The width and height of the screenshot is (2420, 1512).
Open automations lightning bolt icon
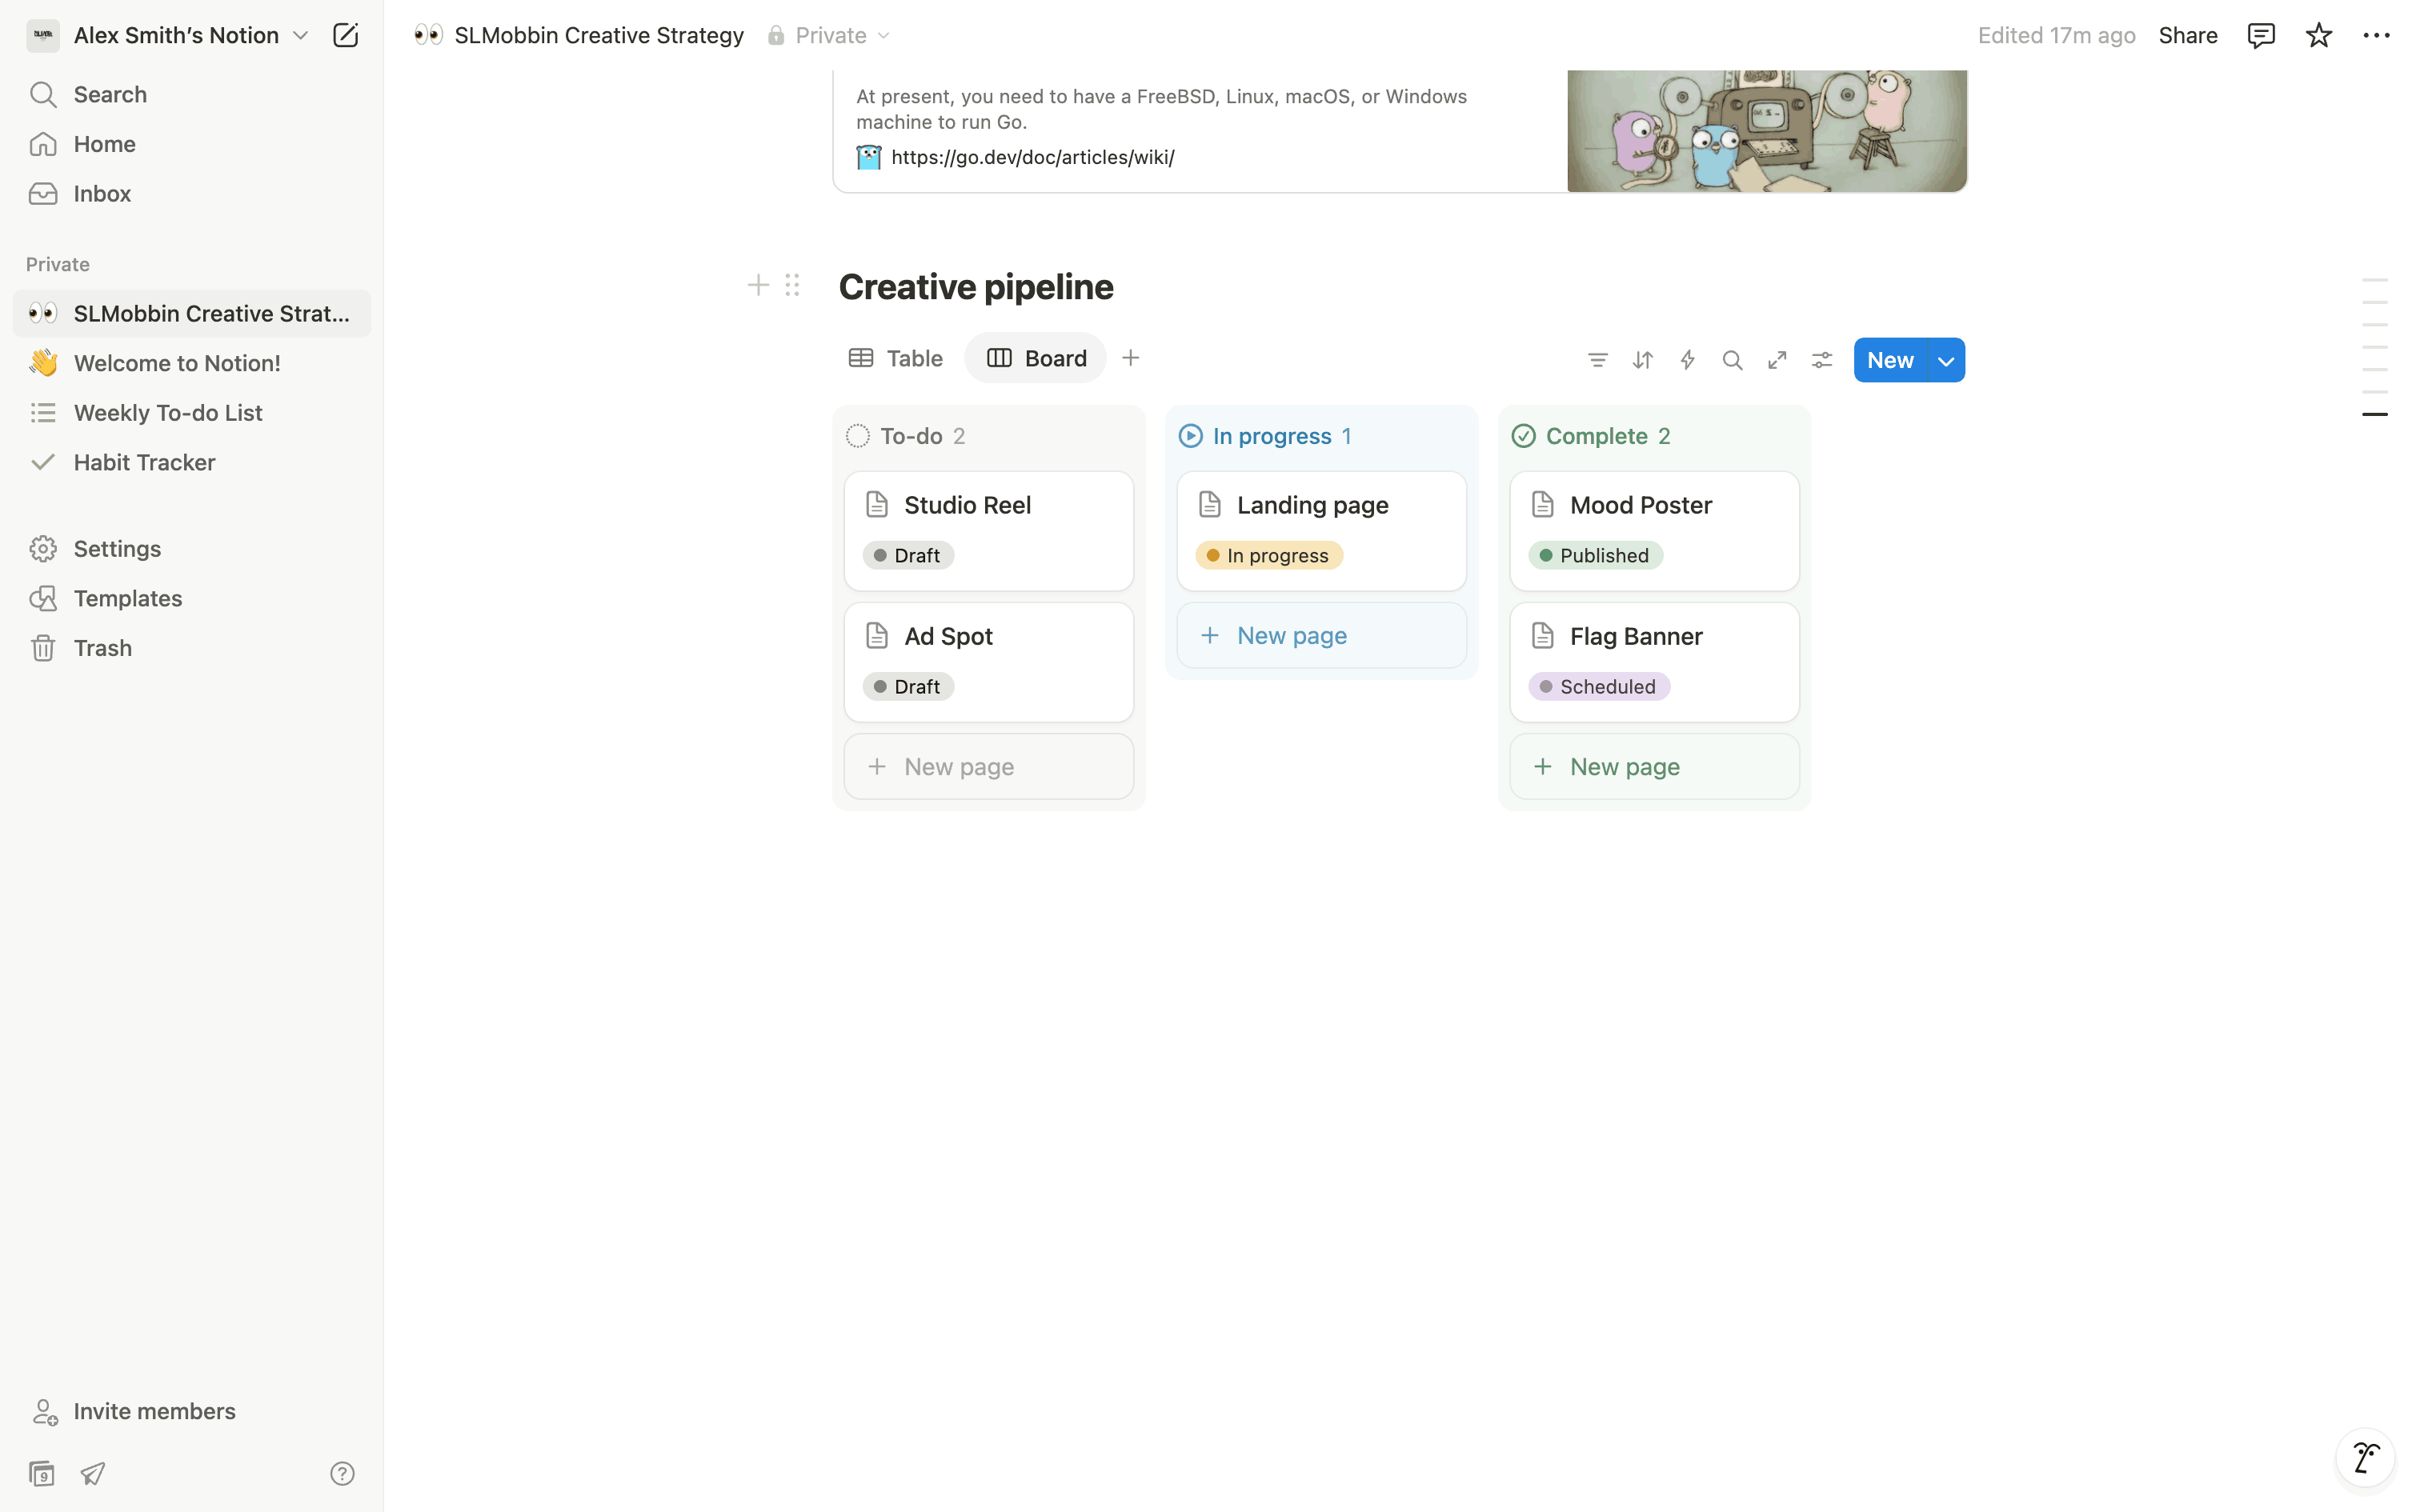coord(1687,360)
